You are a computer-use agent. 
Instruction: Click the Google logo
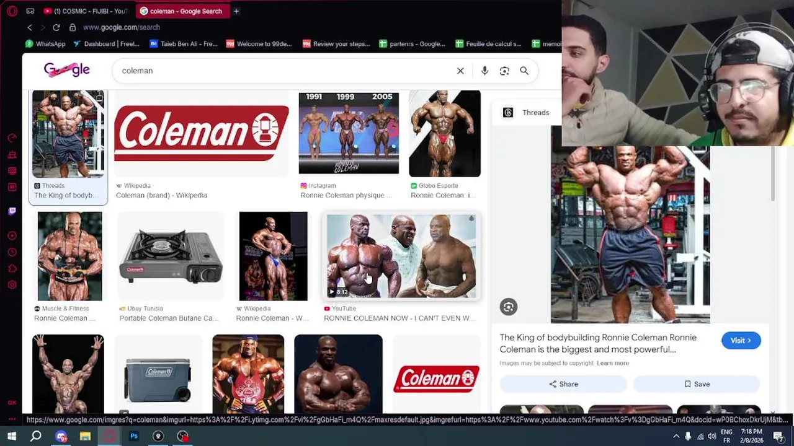coord(67,70)
